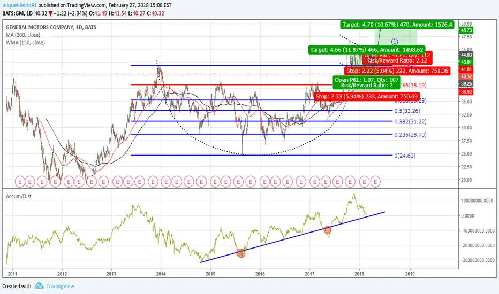The height and width of the screenshot is (294, 499).
Task: Select the WMA (150, close) indicator label
Action: (x=25, y=43)
